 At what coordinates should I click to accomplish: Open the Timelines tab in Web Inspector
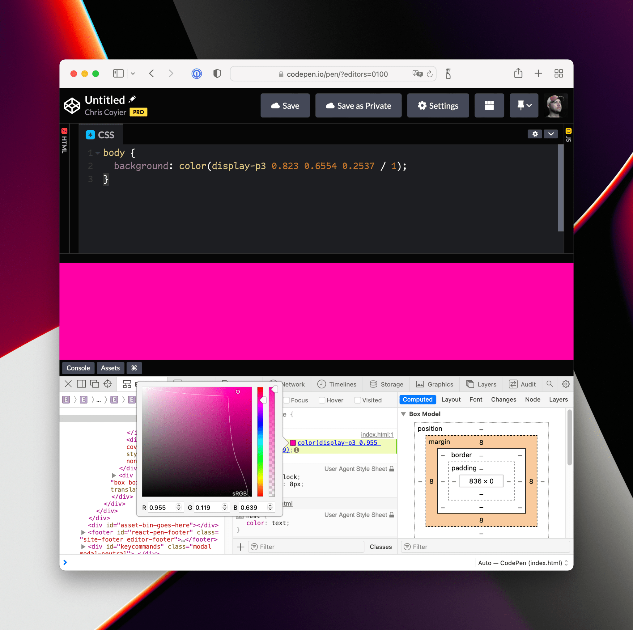pos(337,384)
